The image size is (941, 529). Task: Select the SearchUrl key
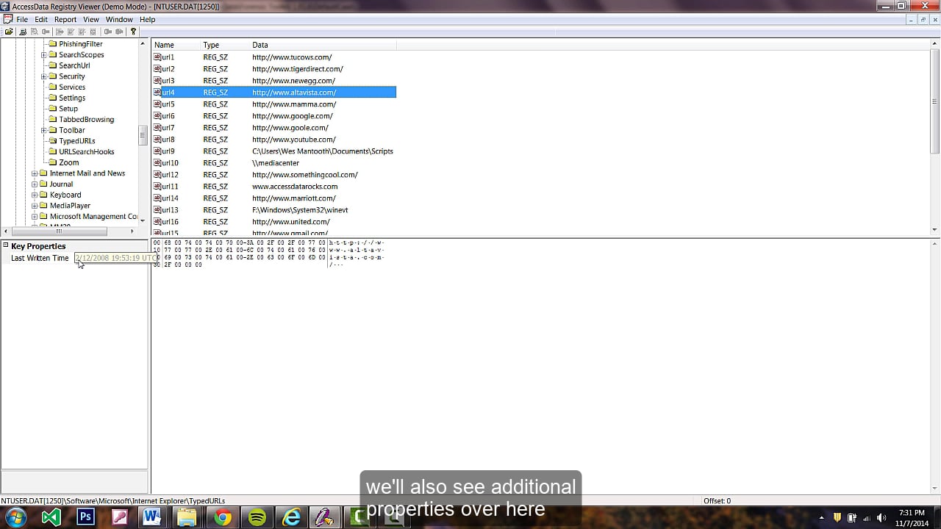coord(74,65)
